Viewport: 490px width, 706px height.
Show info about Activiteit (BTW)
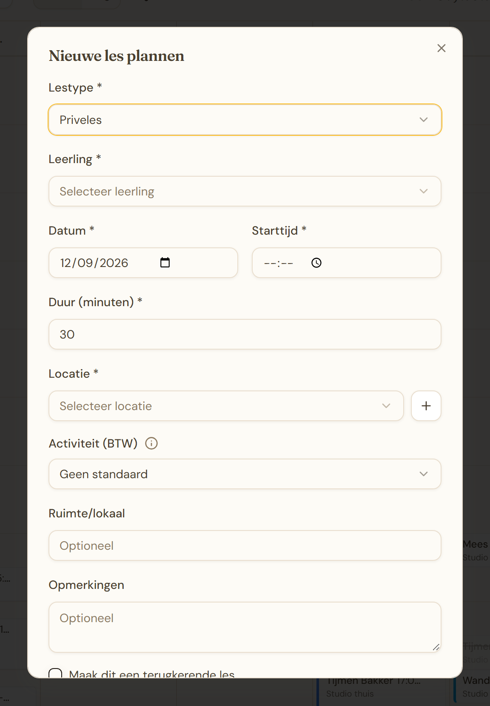151,443
